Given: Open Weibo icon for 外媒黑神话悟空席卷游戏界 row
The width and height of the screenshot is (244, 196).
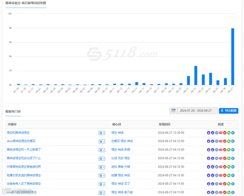Looking at the screenshot, I should pyautogui.click(x=225, y=167).
